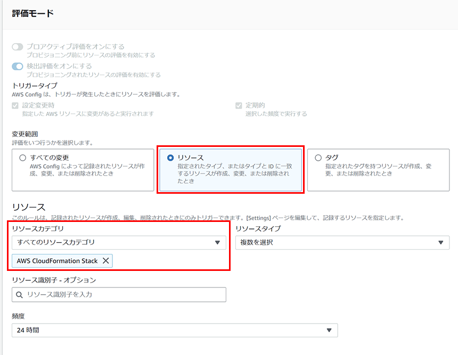Click the リソースタイプ dropdown arrow icon
Screen dimensions: 458x355
pyautogui.click(x=441, y=243)
